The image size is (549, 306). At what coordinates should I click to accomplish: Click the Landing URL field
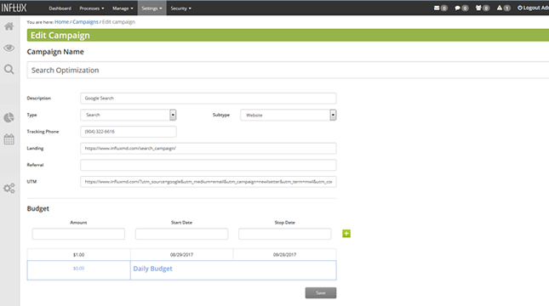point(209,148)
